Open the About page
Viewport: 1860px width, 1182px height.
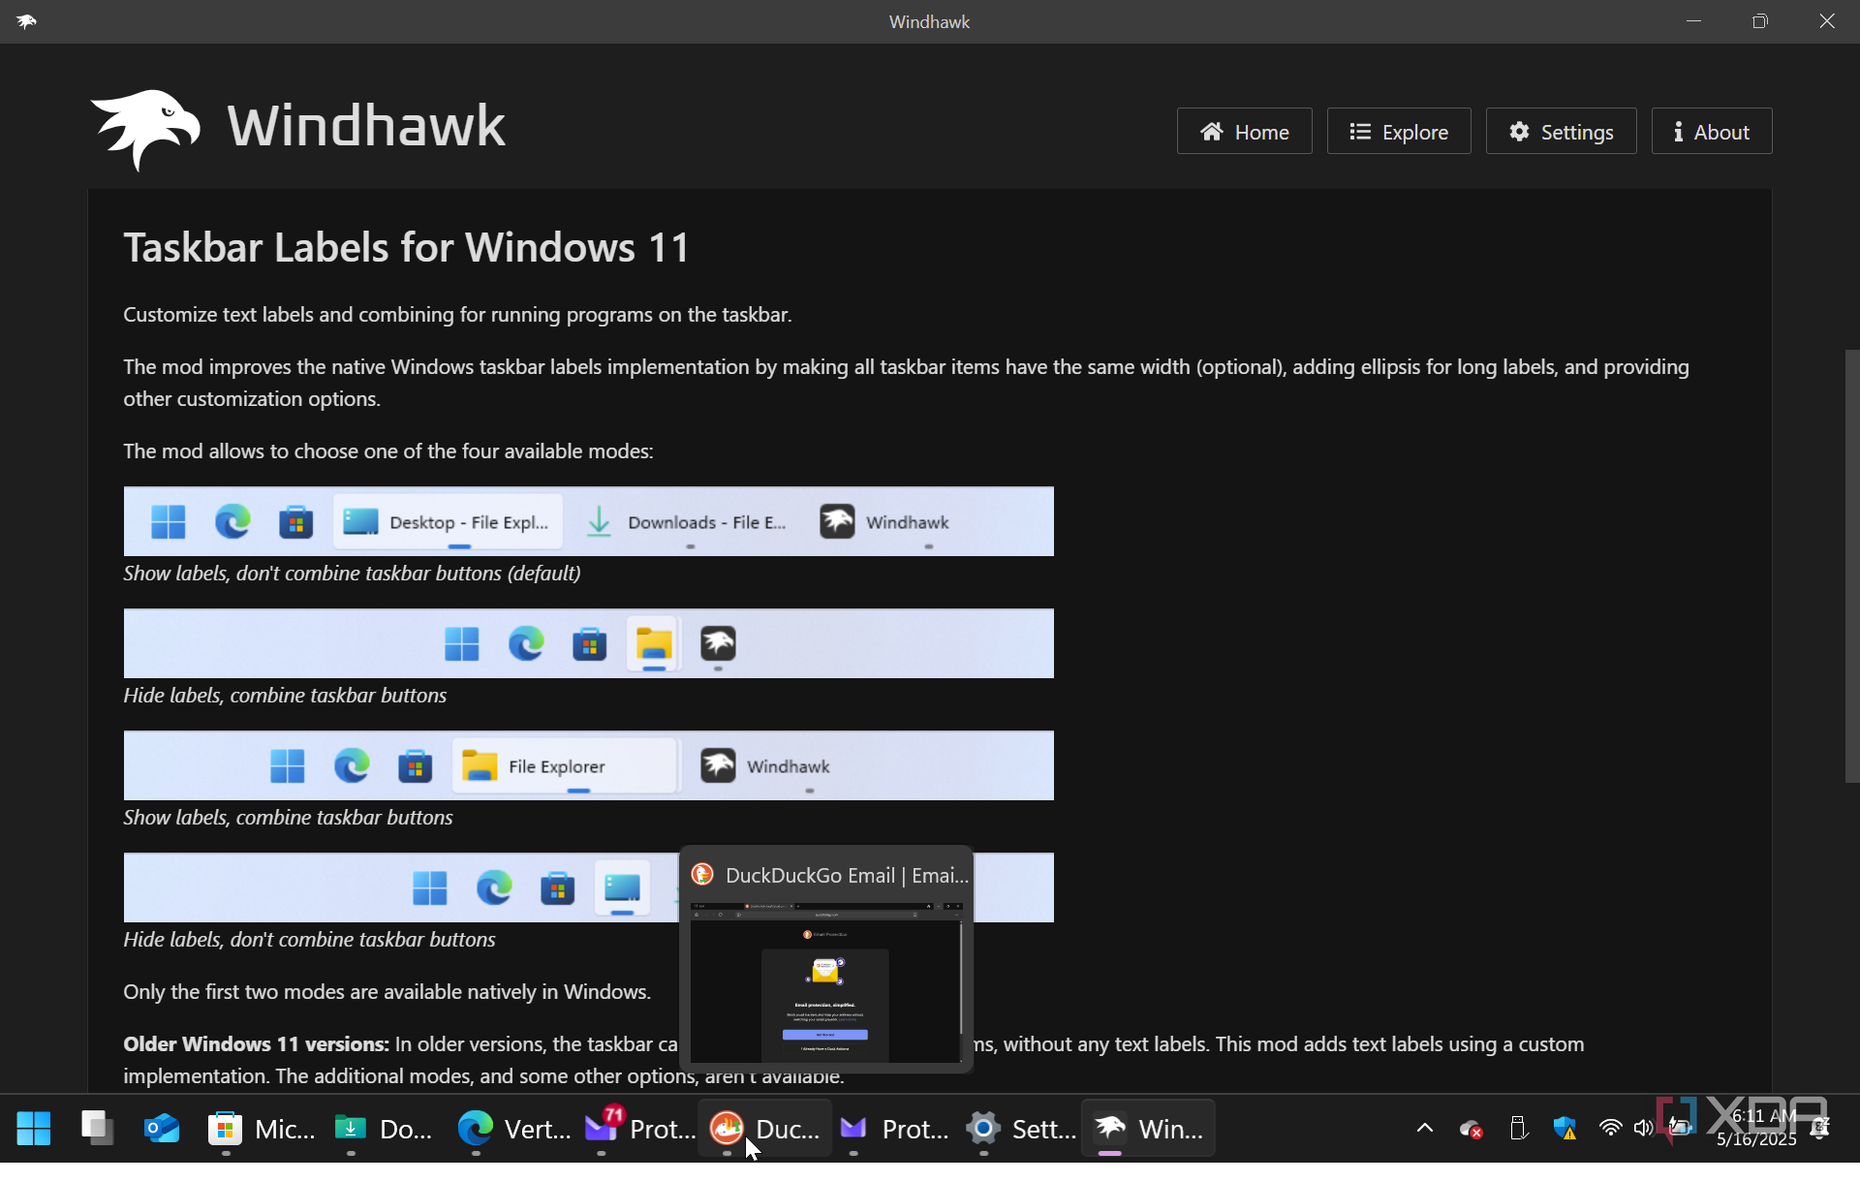tap(1711, 131)
